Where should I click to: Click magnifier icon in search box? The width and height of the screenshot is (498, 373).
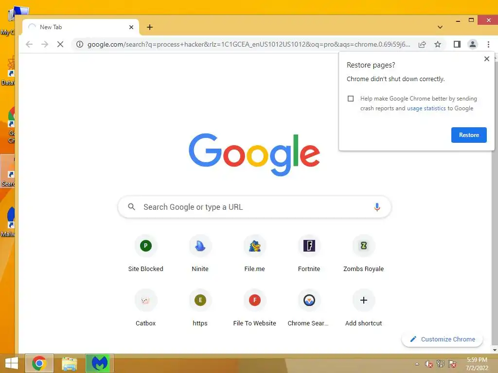(131, 207)
